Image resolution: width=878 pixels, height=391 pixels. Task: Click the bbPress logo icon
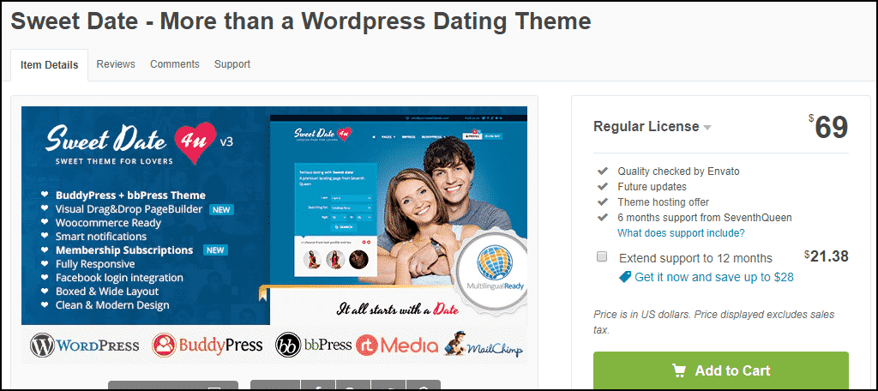(288, 345)
